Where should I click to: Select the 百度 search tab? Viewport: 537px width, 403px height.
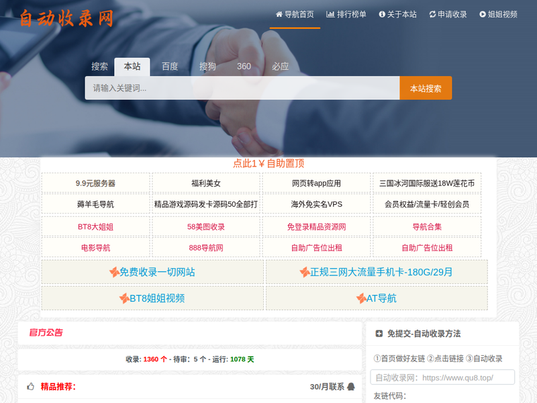tap(170, 66)
